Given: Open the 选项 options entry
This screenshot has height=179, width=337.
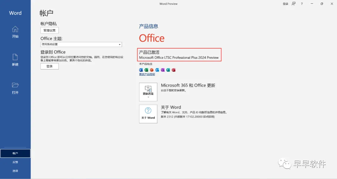Looking at the screenshot, I should [15, 171].
